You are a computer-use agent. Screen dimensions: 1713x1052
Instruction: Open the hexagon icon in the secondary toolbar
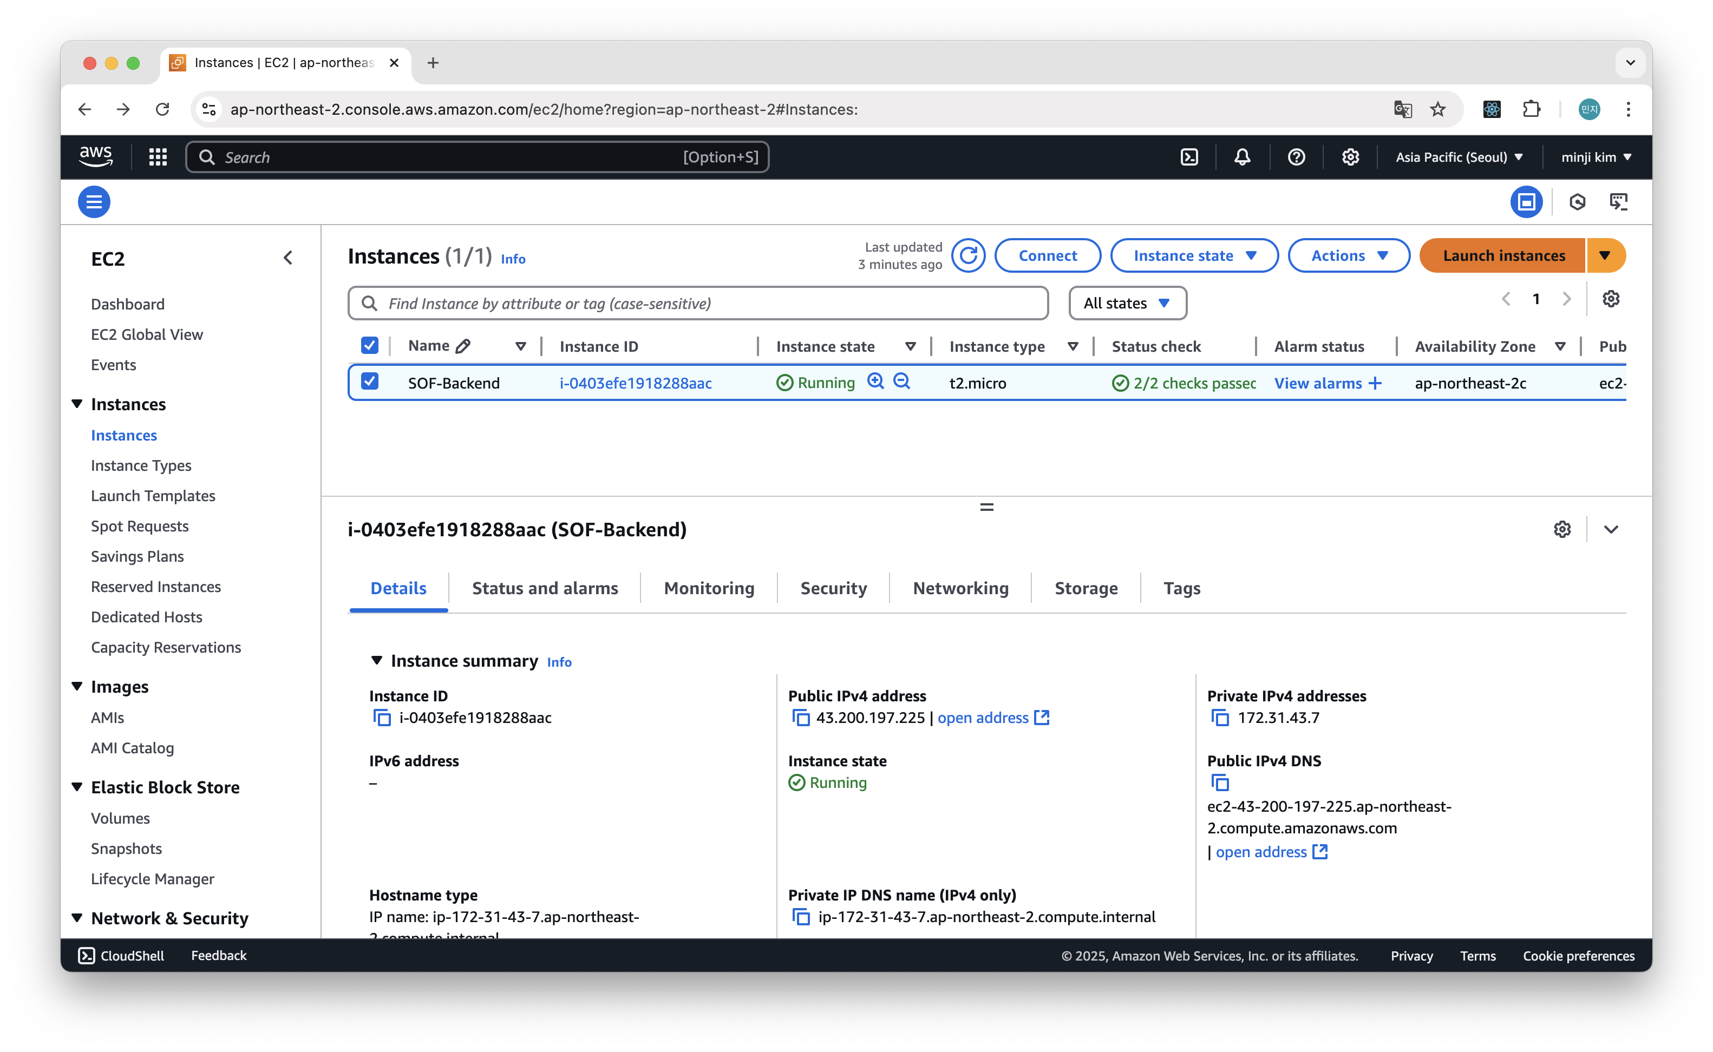pyautogui.click(x=1577, y=202)
